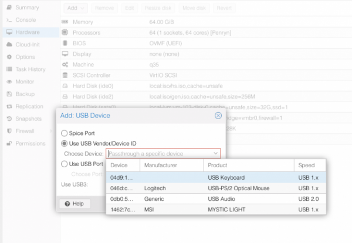
Task: Choose the Generic USB Audio row
Action: [x=216, y=199]
